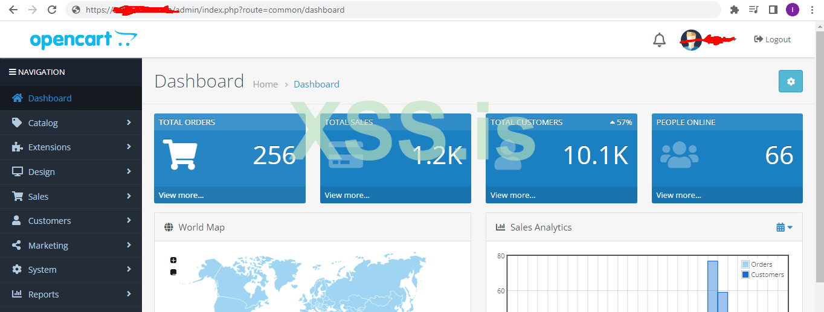Click the Home breadcrumb link

[x=265, y=84]
